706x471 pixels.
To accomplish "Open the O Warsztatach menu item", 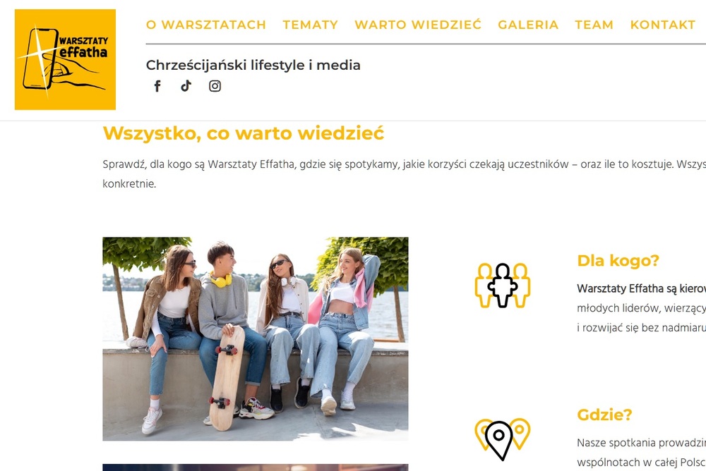I will coord(206,25).
